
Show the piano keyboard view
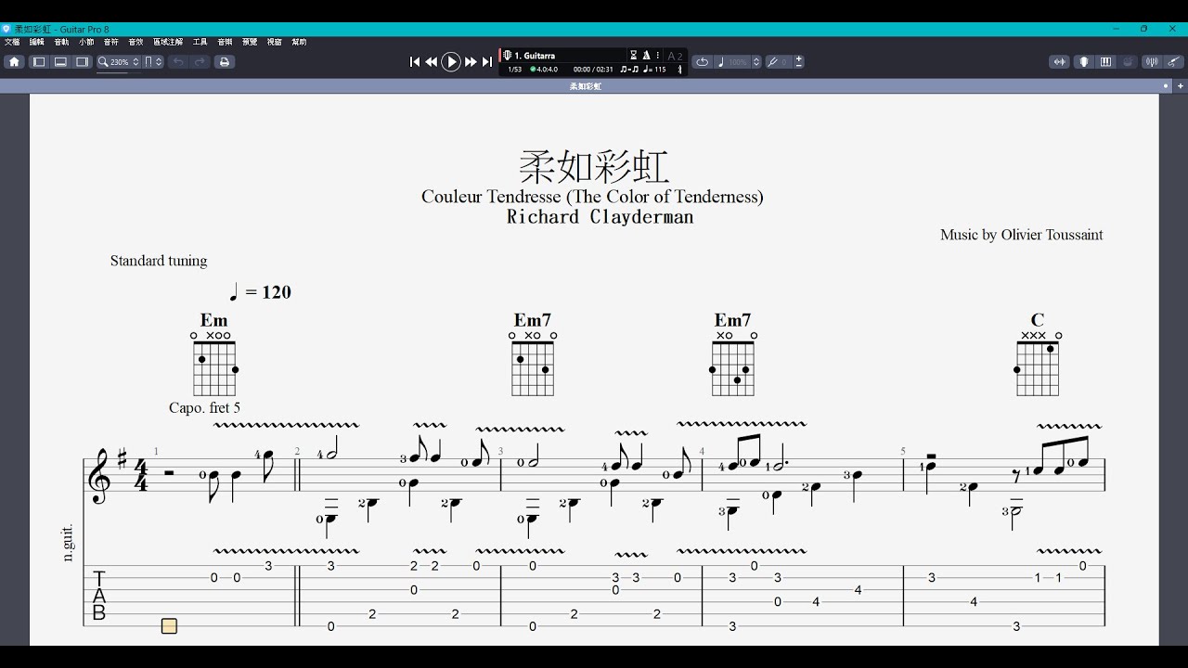click(1105, 62)
